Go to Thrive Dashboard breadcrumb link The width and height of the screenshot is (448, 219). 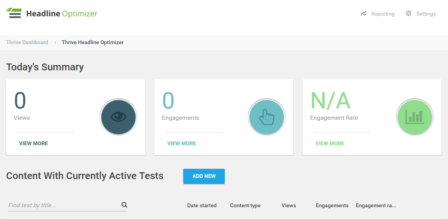[27, 43]
